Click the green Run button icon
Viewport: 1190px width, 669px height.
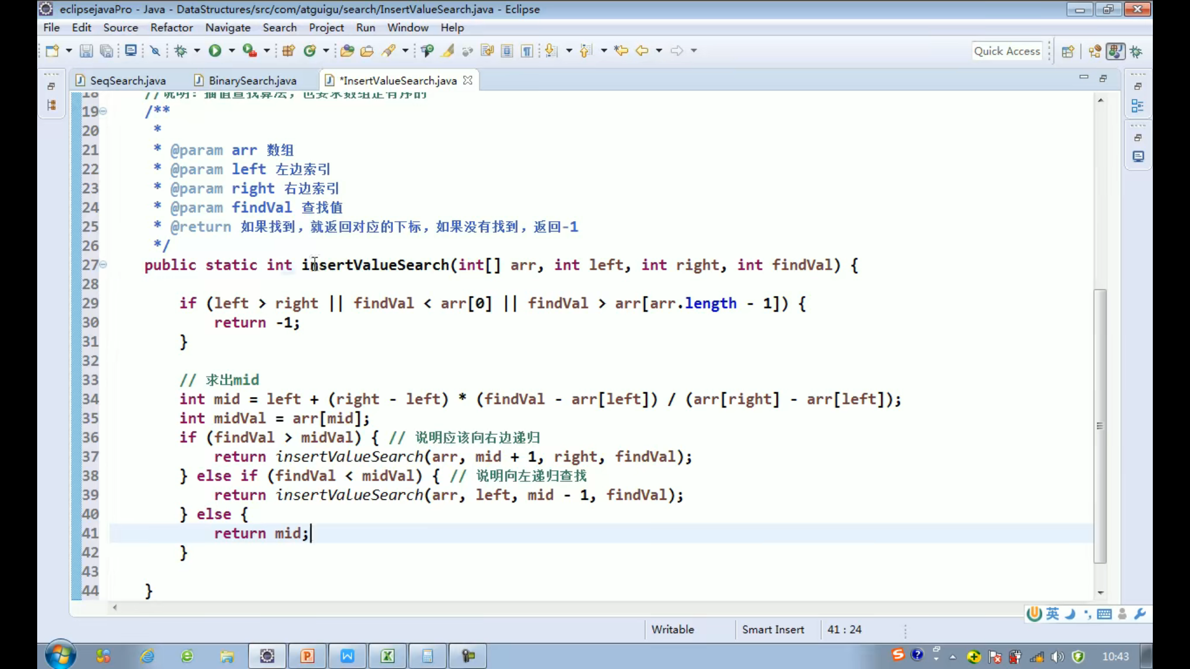[215, 51]
